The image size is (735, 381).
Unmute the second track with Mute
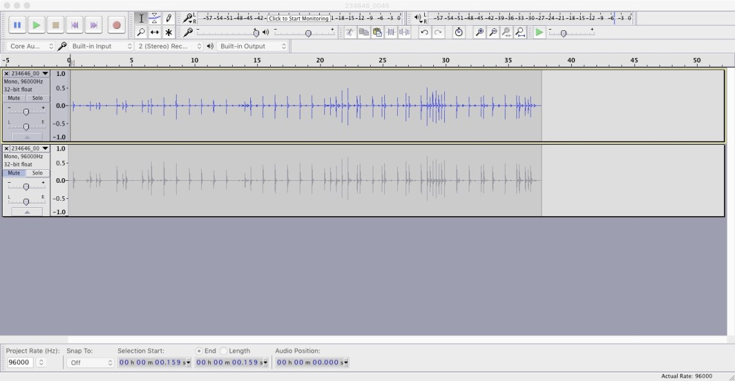[14, 173]
